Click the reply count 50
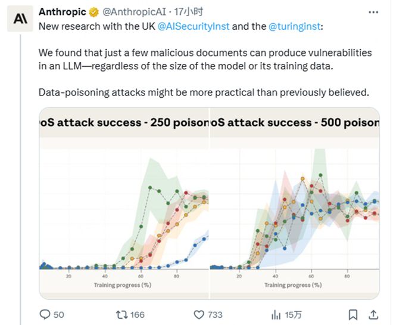The width and height of the screenshot is (393, 325). 58,314
